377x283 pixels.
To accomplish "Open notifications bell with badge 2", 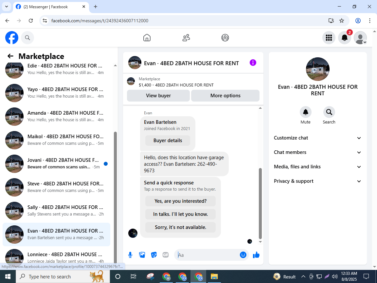I will click(345, 38).
